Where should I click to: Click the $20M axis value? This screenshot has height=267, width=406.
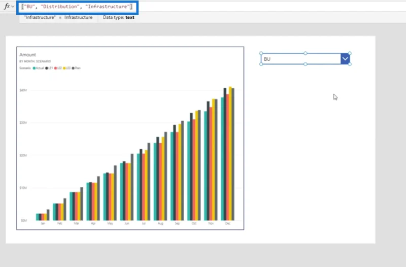[x=23, y=155]
